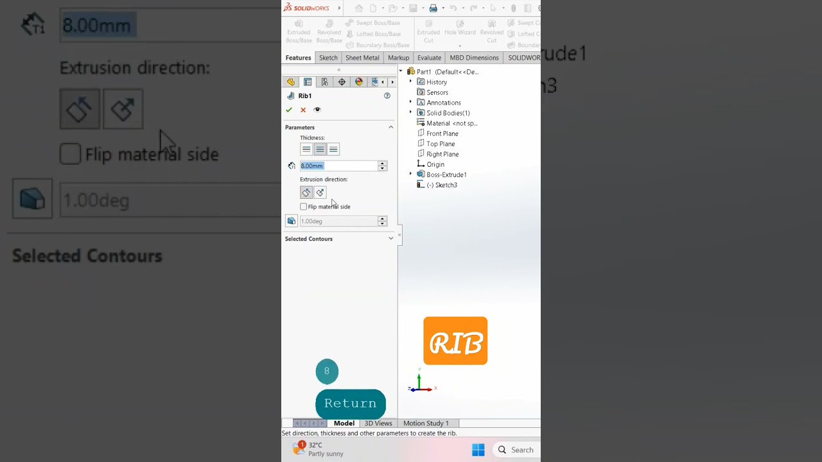Open the PropertyManager tab icon

click(308, 82)
